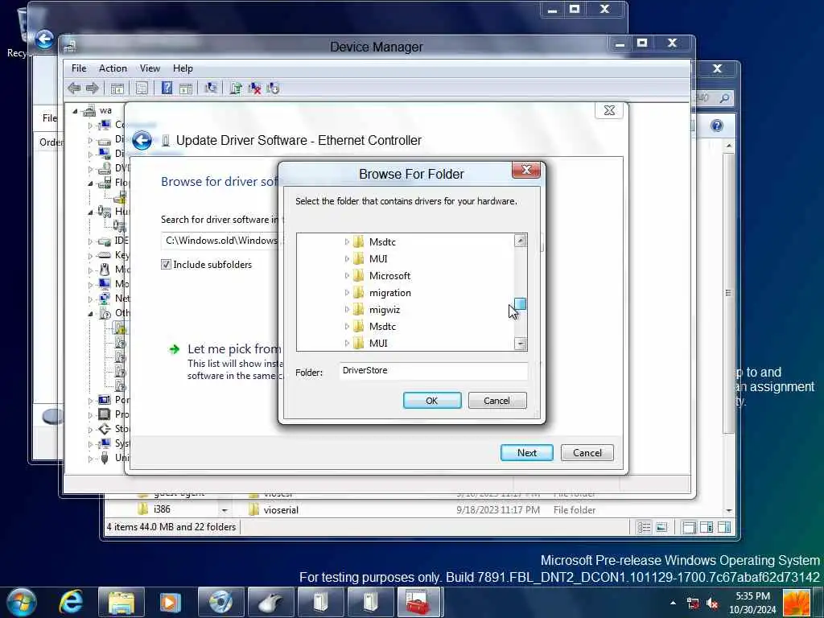Click scroll up arrow in folder tree
The image size is (824, 618).
pyautogui.click(x=521, y=241)
